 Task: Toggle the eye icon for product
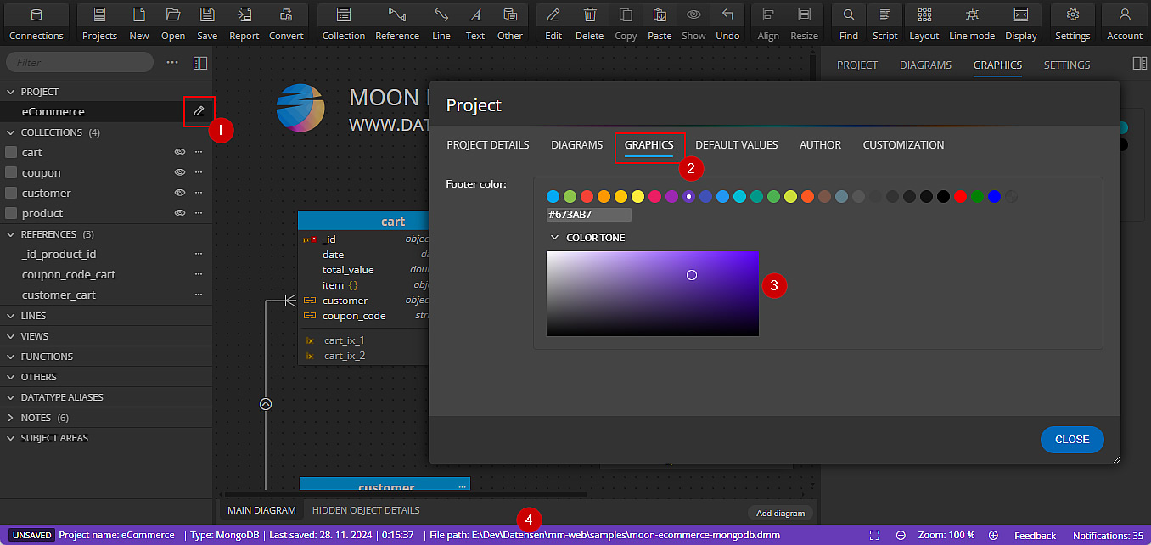pos(179,213)
